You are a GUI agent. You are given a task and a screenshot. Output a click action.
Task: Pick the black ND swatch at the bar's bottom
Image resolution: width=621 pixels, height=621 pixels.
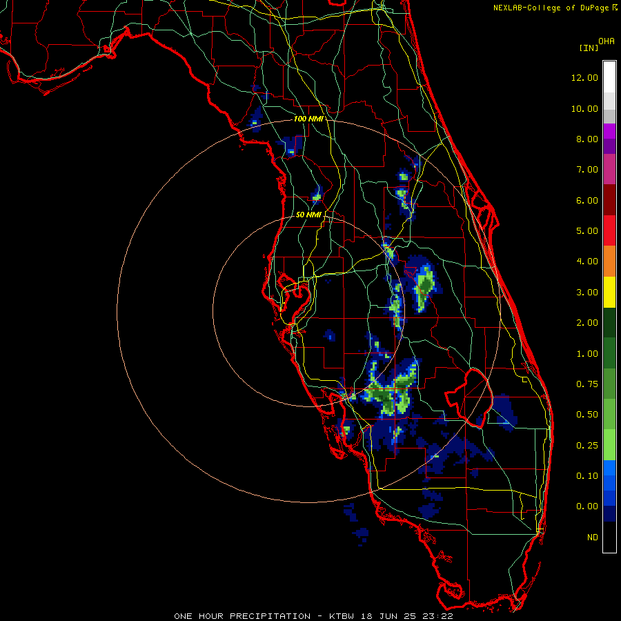(x=609, y=537)
